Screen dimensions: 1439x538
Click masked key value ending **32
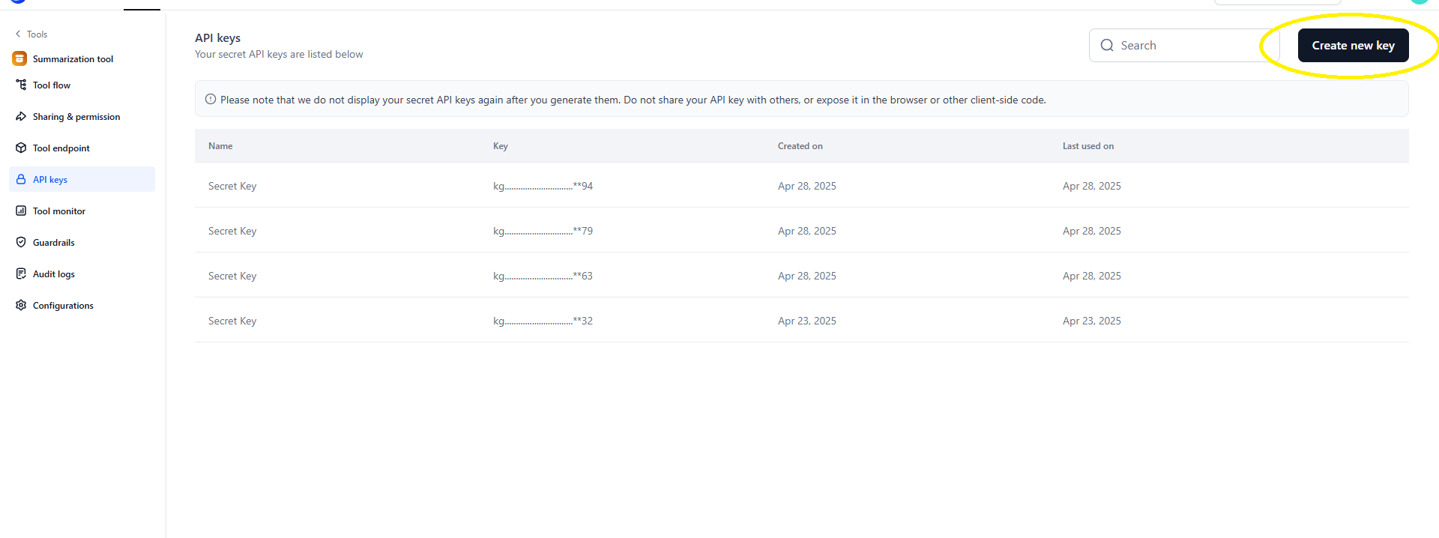543,321
